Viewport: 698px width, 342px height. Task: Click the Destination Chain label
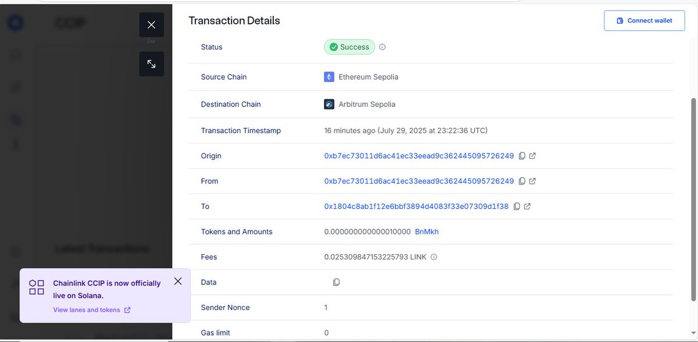click(x=231, y=104)
